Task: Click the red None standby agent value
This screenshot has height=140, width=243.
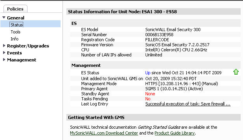Action: click(150, 94)
